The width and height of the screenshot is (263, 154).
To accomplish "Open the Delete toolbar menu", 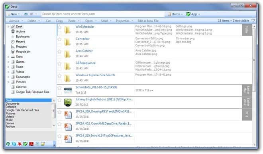I will [33, 21].
